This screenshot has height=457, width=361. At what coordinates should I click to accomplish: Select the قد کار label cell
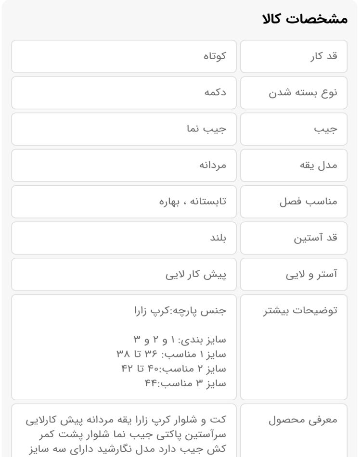[x=294, y=56]
